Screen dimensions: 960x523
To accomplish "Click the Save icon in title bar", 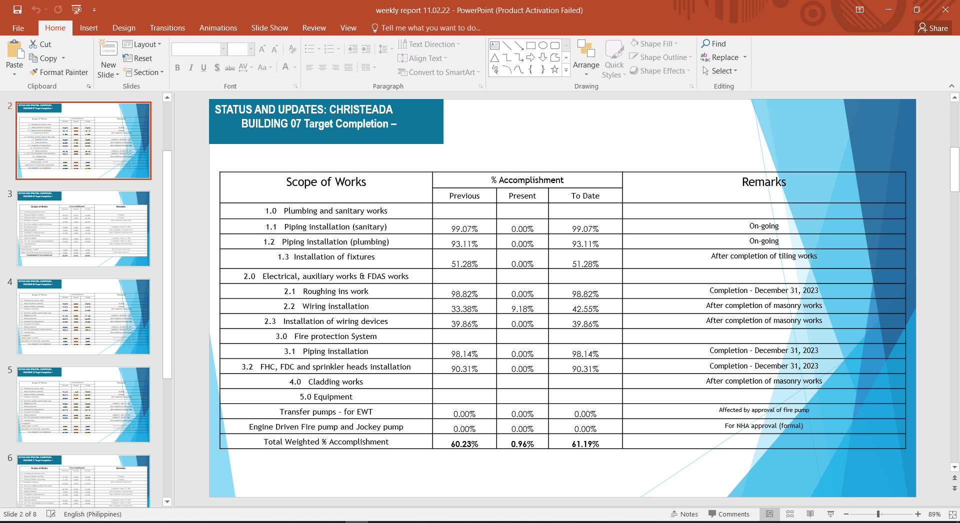I will (x=17, y=9).
